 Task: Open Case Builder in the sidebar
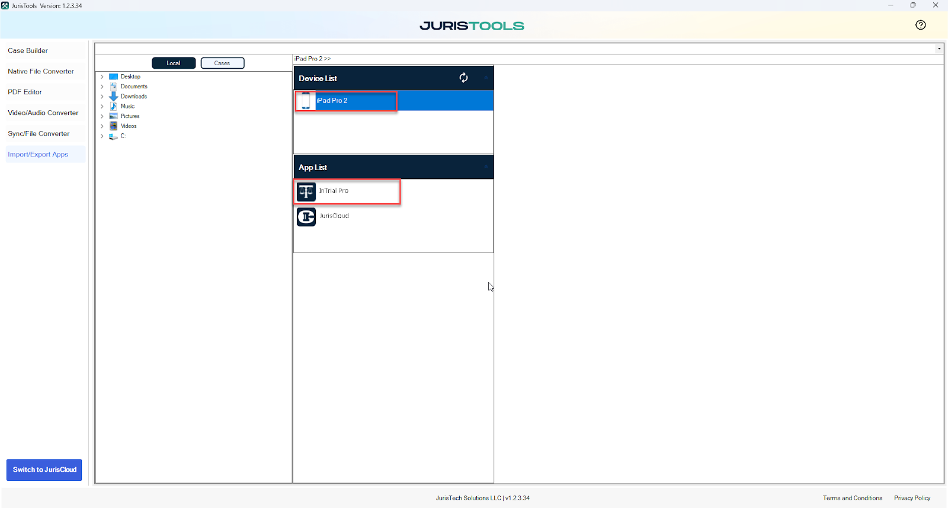[28, 50]
